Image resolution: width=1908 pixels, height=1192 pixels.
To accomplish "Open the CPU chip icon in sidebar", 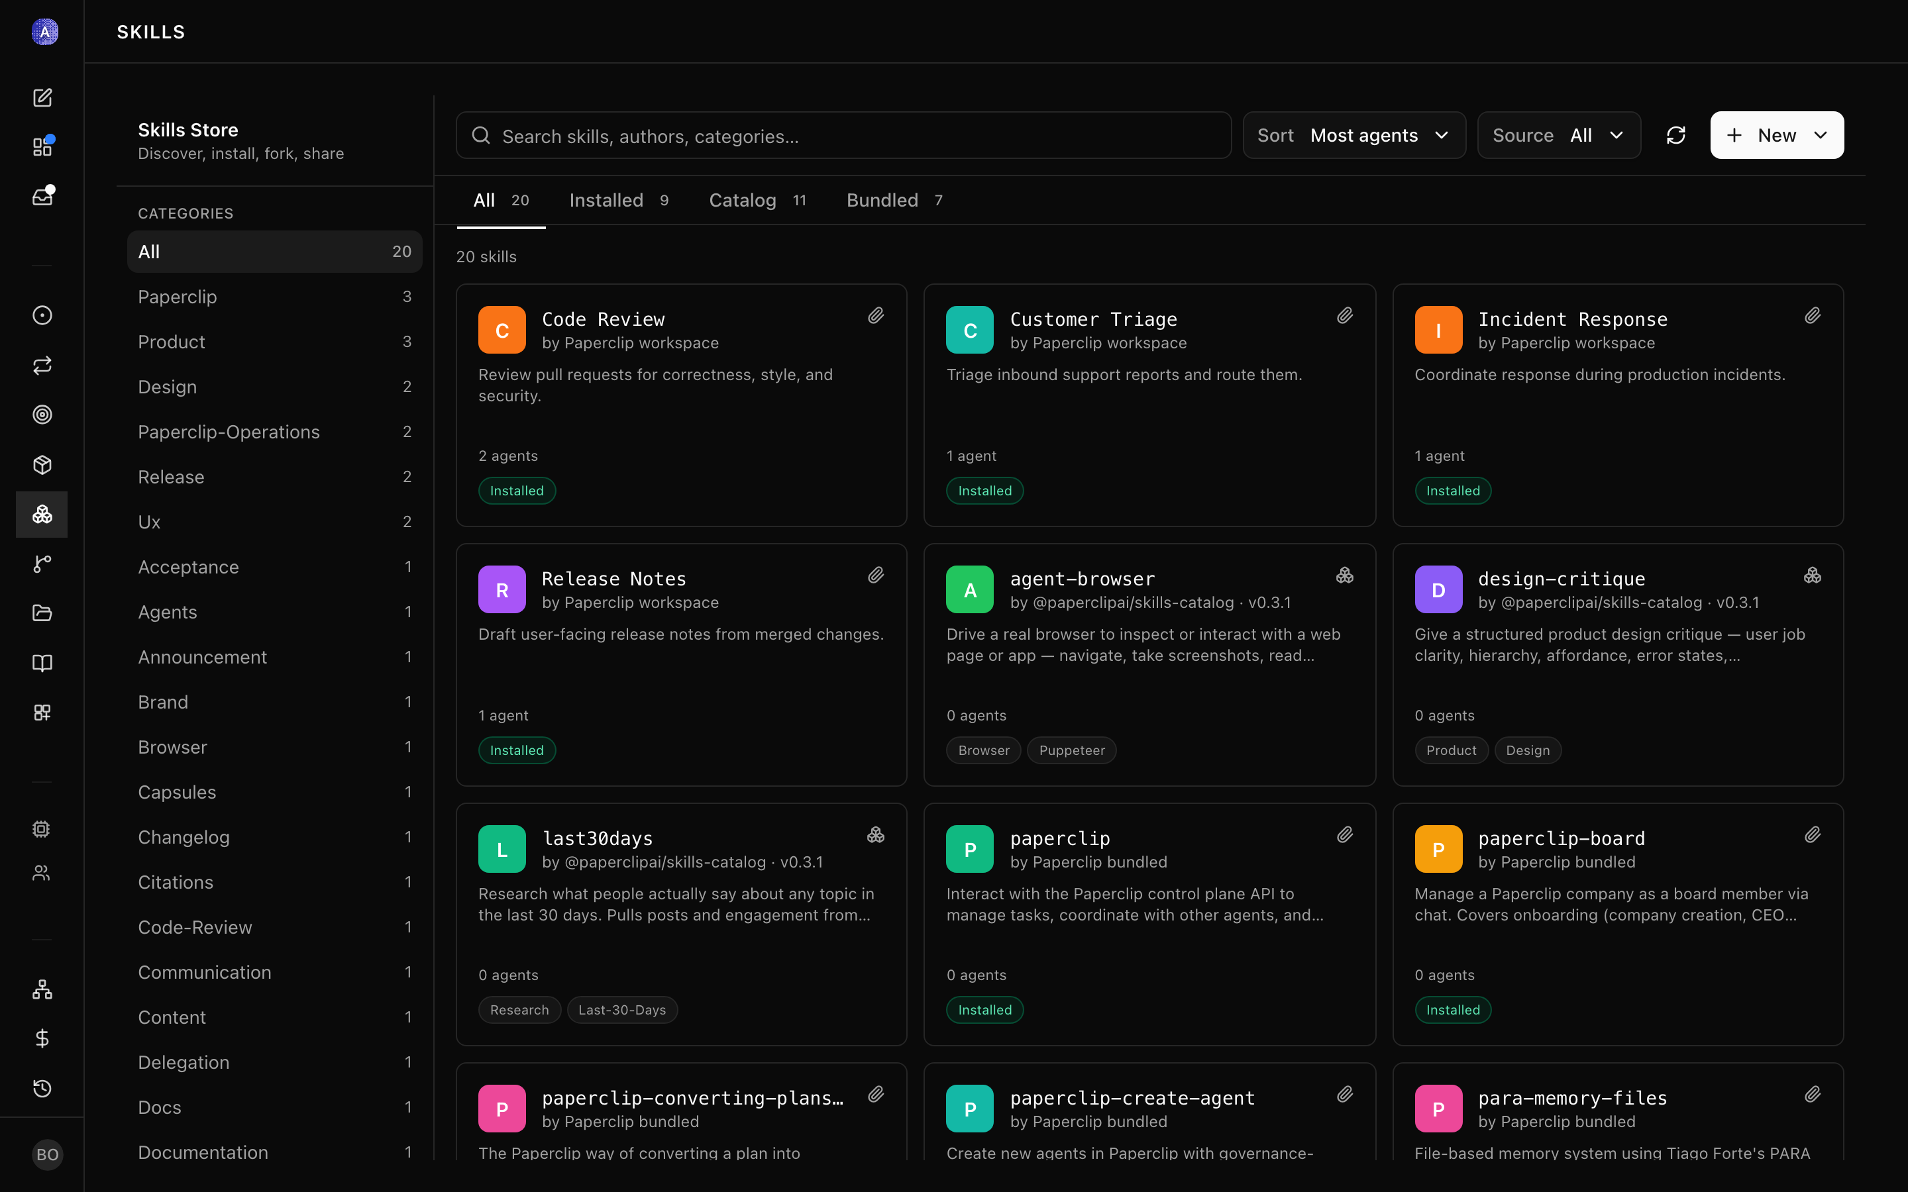I will pos(41,828).
